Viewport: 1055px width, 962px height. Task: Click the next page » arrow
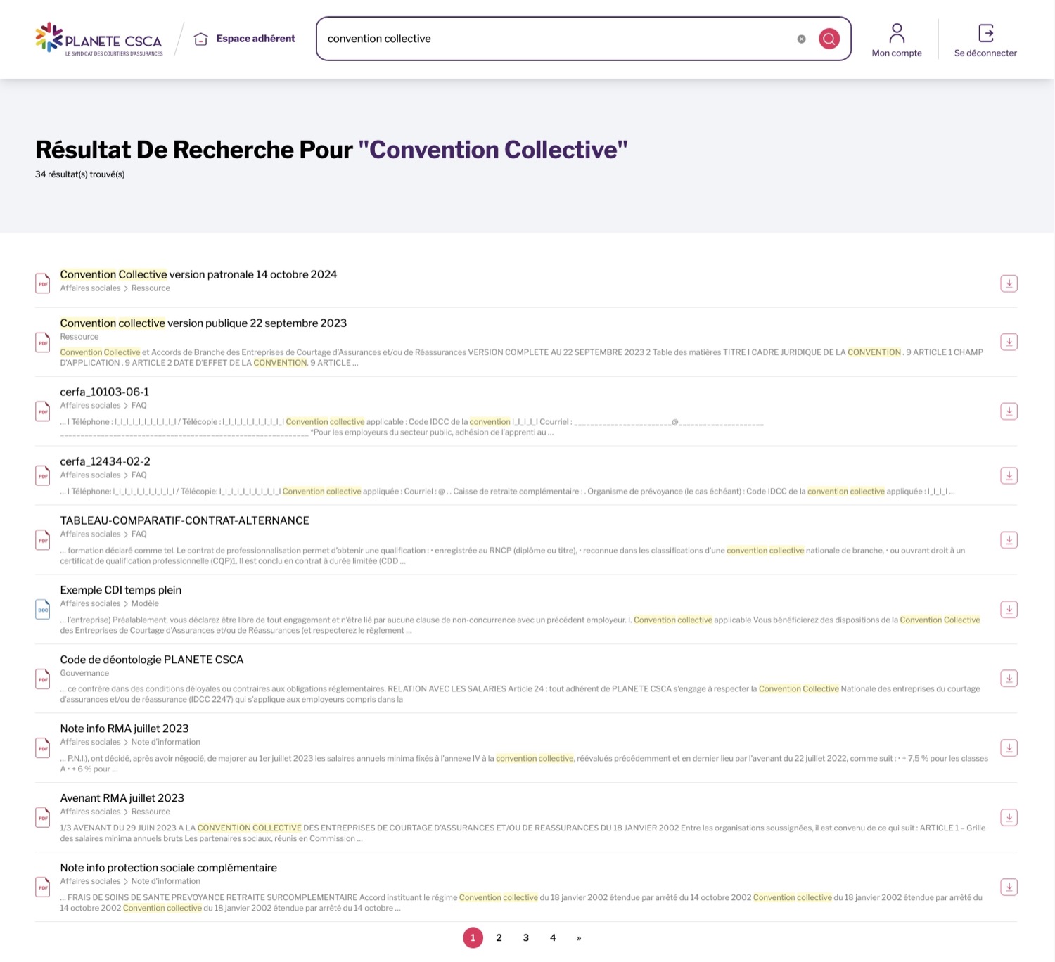click(579, 938)
